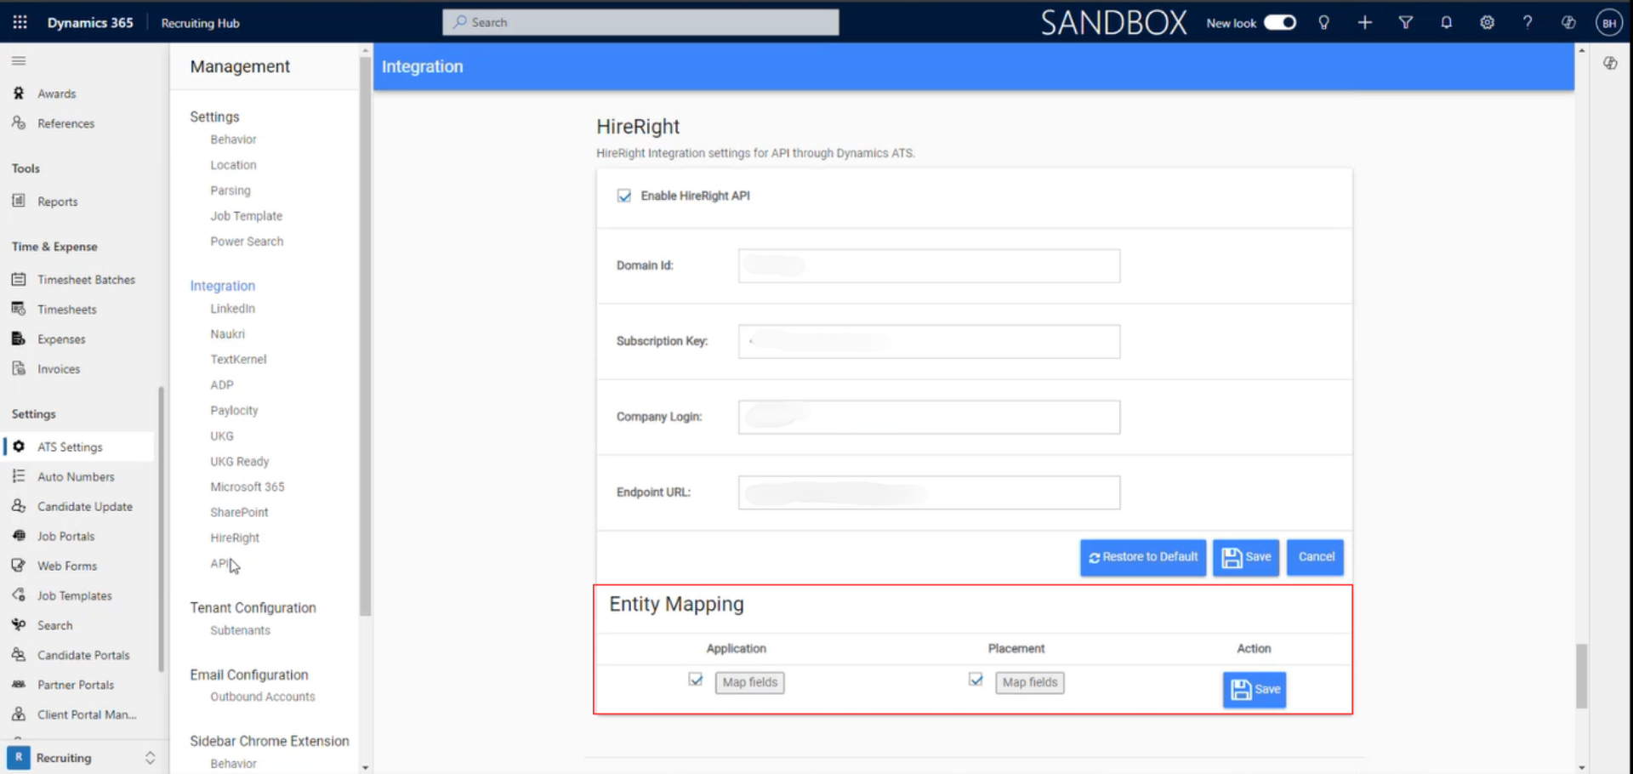Open References in the sidebar
This screenshot has height=774, width=1633.
65,123
